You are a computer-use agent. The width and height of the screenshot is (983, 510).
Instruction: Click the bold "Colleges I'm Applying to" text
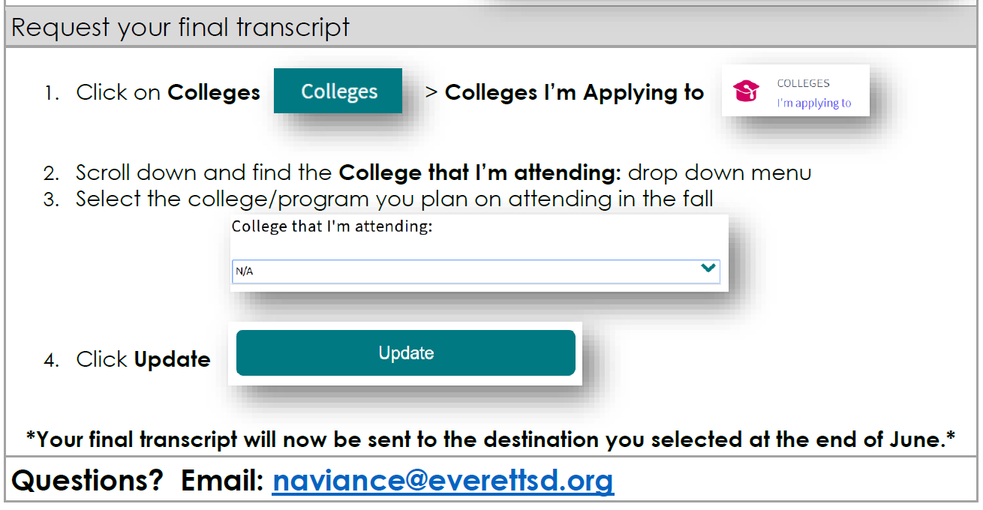pyautogui.click(x=574, y=93)
